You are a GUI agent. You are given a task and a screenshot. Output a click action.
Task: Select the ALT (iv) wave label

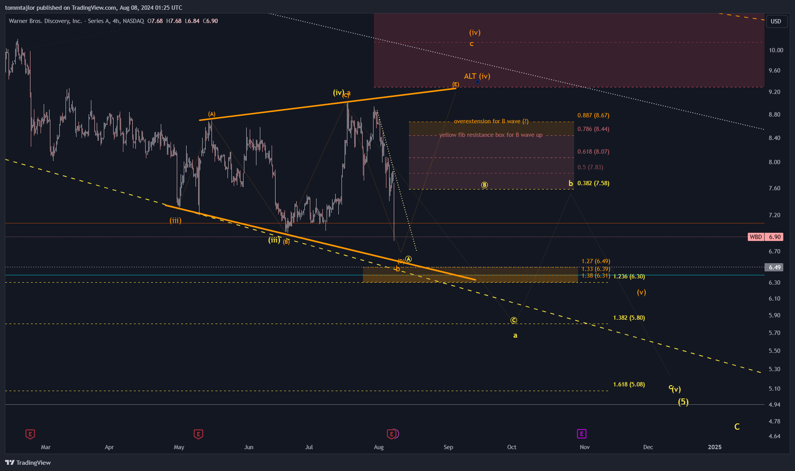tap(477, 76)
